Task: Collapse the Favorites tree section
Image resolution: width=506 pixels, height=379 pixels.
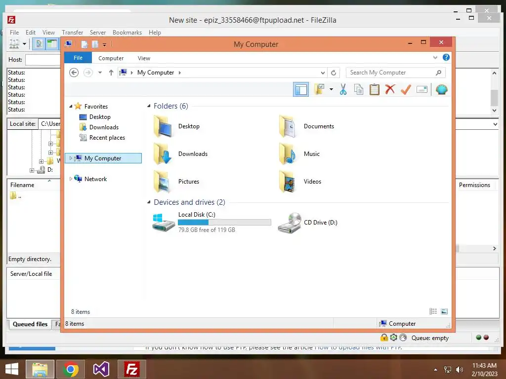Action: (x=71, y=107)
